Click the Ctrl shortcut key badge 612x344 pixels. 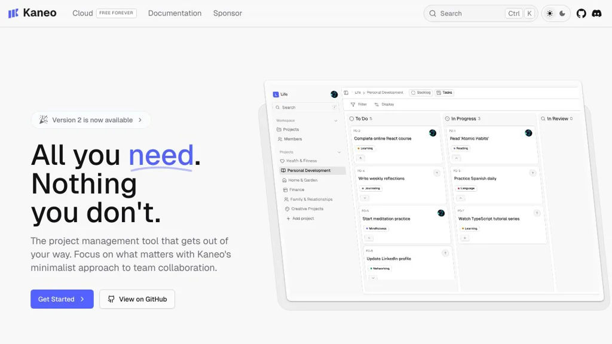[513, 14]
